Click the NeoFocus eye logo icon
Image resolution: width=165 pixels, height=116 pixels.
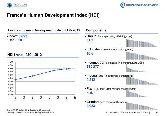click(9, 5)
